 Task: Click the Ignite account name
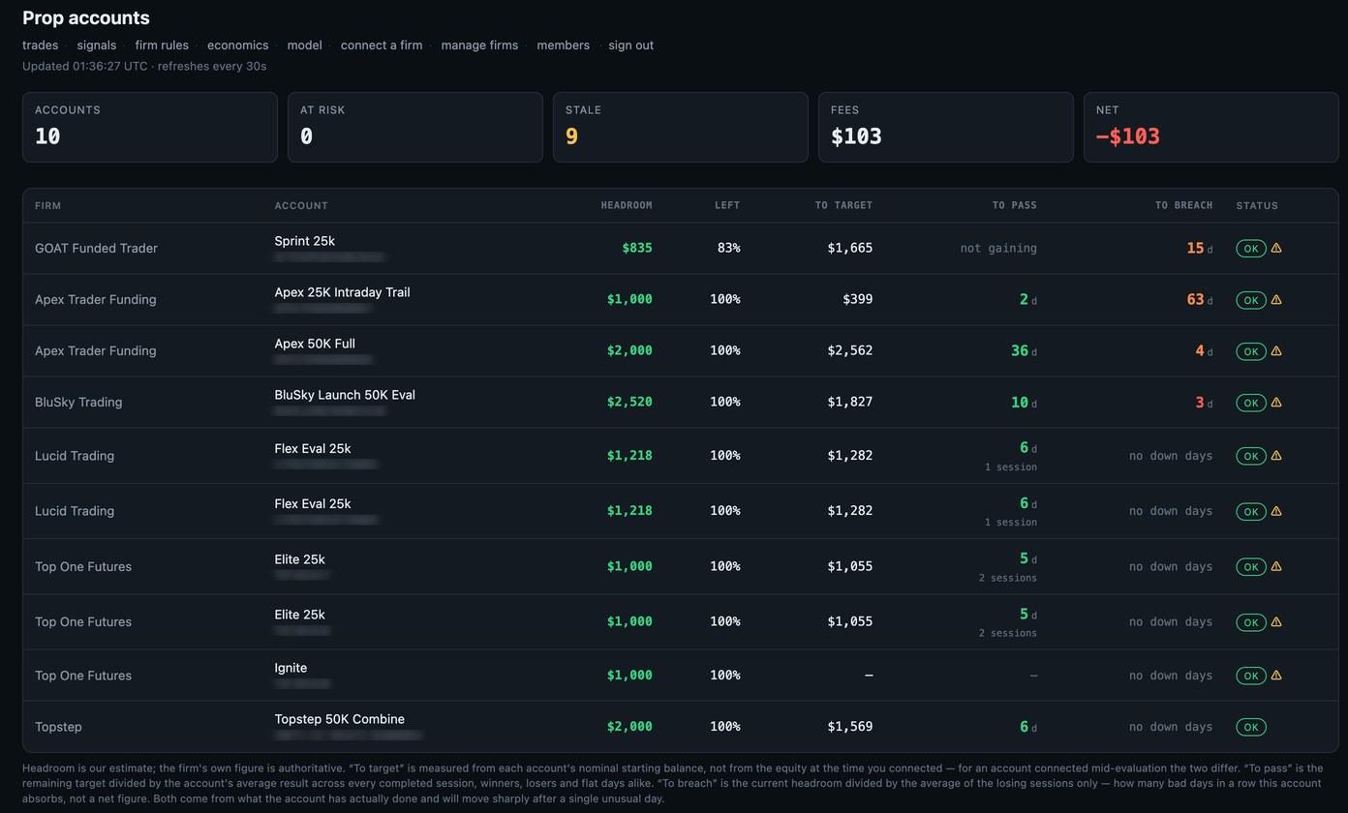(x=291, y=668)
